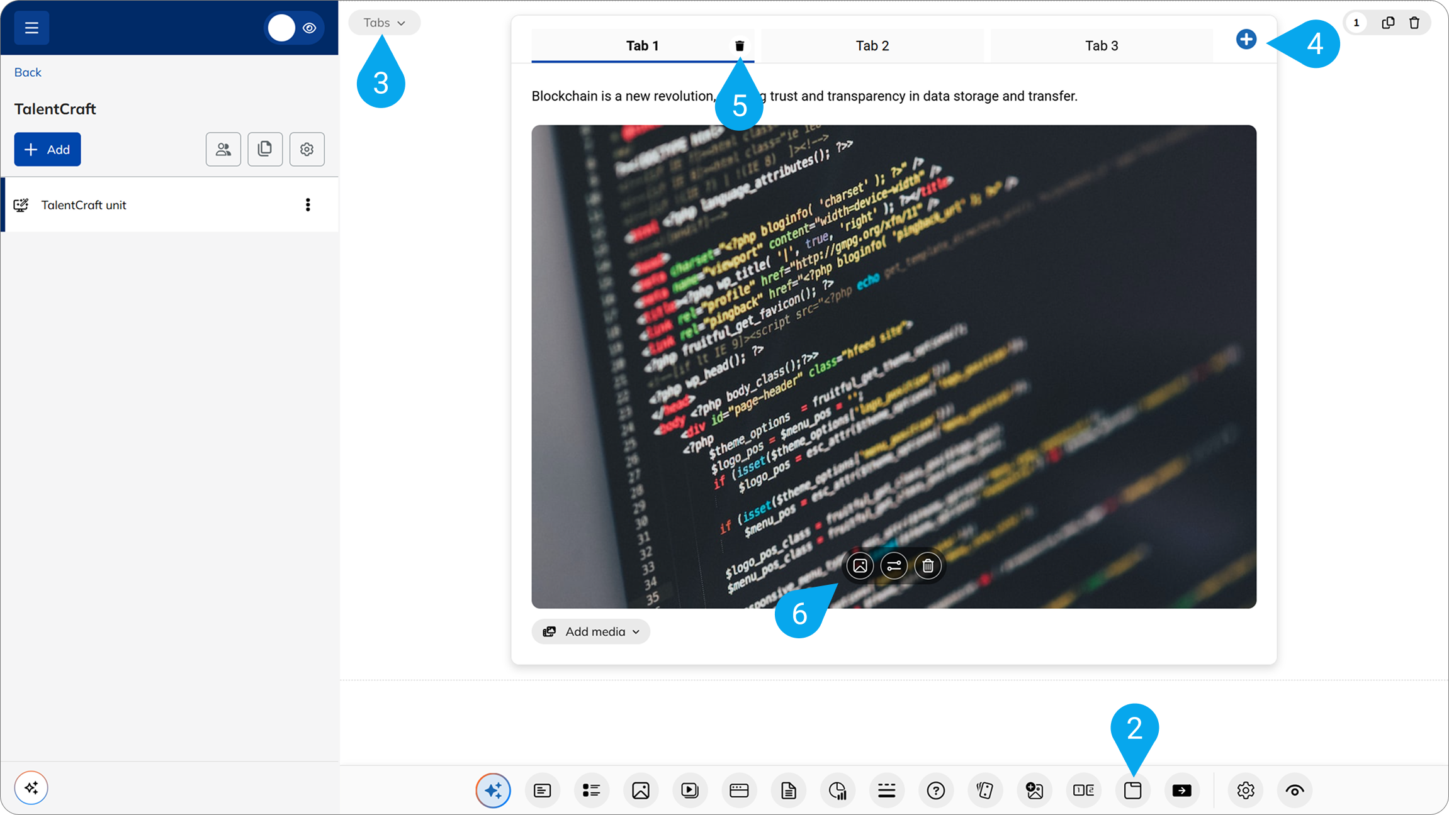
Task: Click the blue plus to add a tab
Action: click(x=1246, y=40)
